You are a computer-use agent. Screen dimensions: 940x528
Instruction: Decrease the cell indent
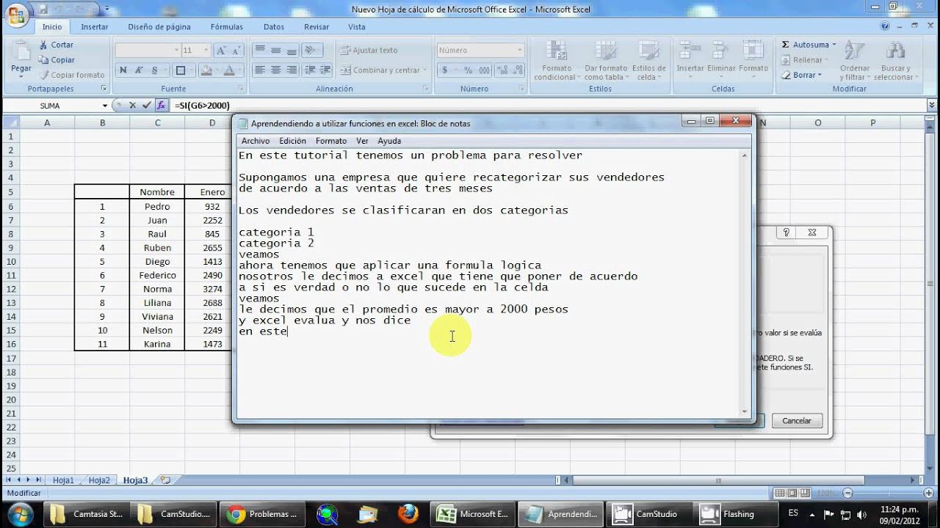(309, 70)
